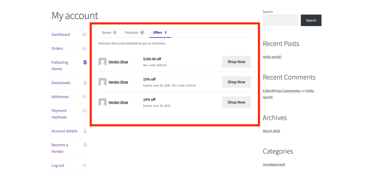Open the Addresses account page
The image size is (373, 178).
pos(60,97)
